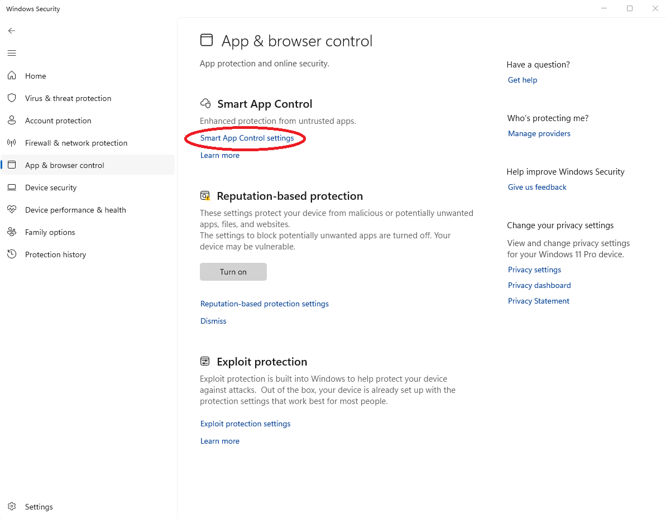Screen dimensions: 666x519
Task: Click the Family options people icon
Action: 12,232
